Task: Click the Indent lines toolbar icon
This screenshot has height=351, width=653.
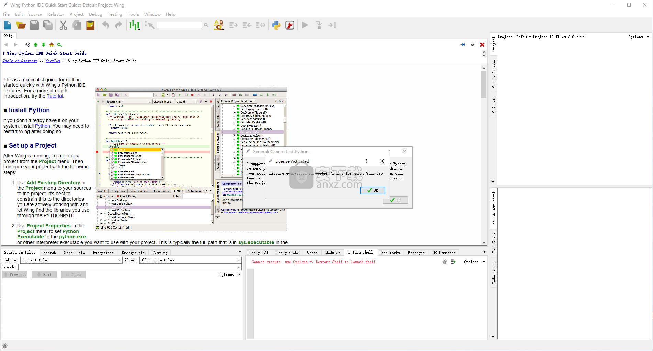Action: [234, 25]
